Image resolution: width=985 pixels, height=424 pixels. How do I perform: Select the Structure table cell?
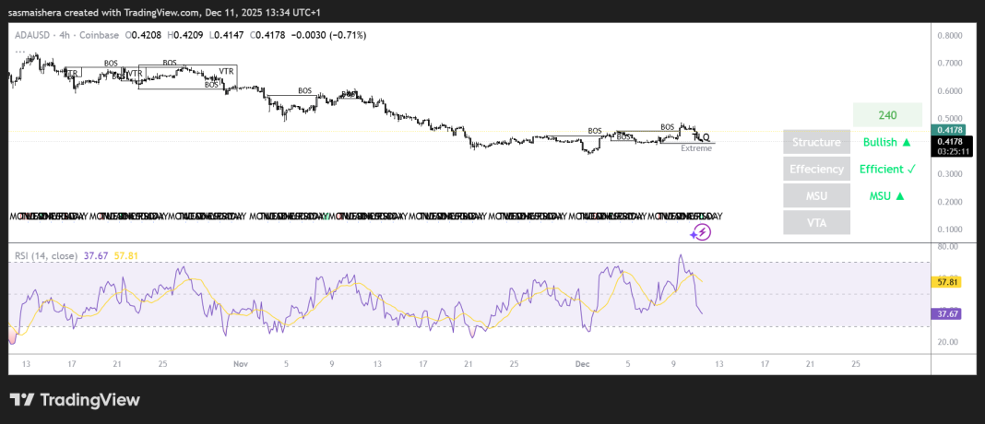tap(816, 142)
